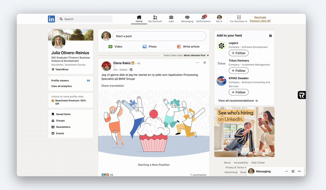Open the About footer link
The height and width of the screenshot is (190, 326).
click(227, 163)
